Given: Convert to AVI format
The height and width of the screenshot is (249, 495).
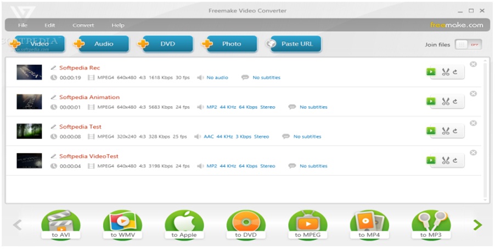Looking at the screenshot, I should click(x=61, y=225).
